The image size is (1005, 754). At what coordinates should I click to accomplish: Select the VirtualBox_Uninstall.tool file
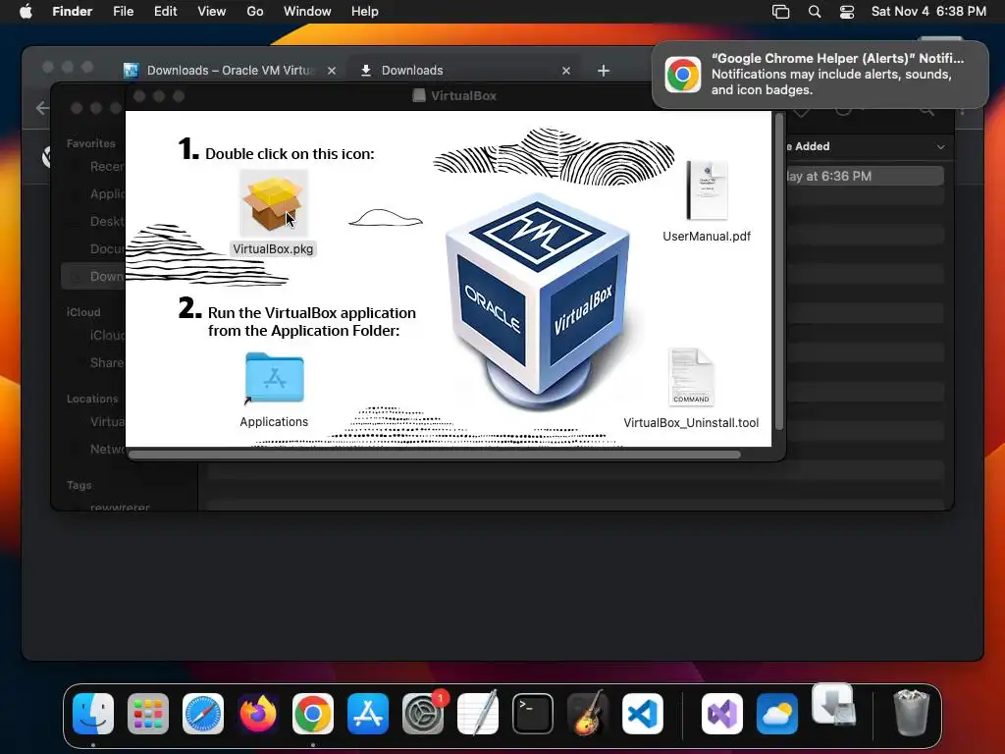pos(691,378)
